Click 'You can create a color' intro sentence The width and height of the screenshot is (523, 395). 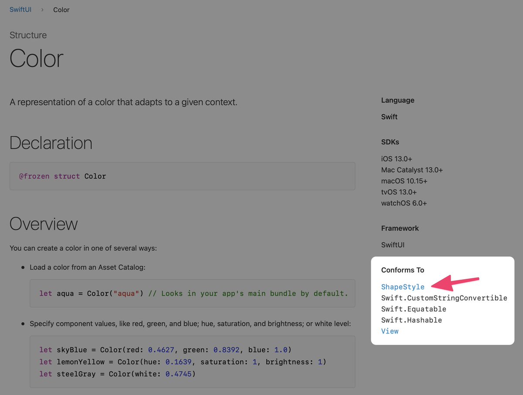pos(83,248)
